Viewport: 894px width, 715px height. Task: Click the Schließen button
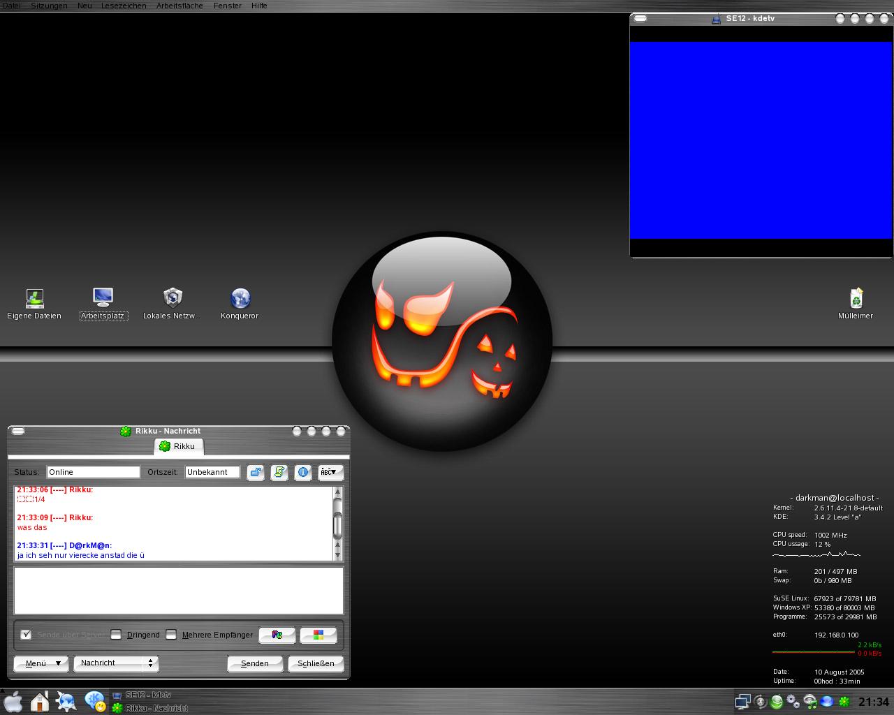click(x=316, y=663)
